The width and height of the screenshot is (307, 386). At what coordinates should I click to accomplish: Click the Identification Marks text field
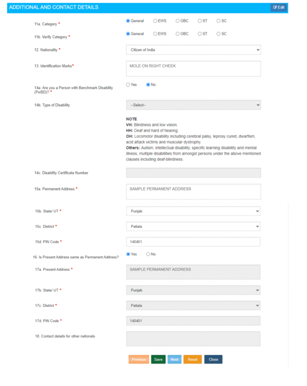pyautogui.click(x=193, y=69)
